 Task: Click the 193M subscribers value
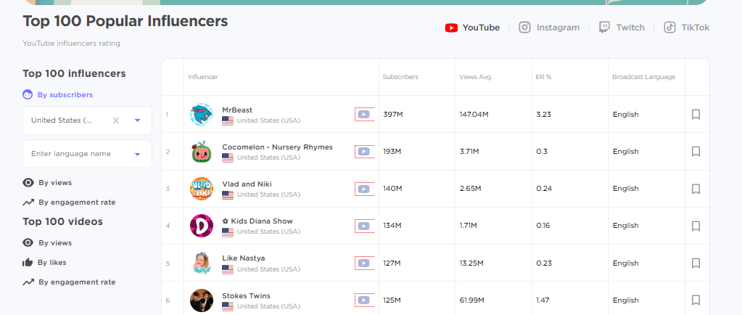click(x=392, y=152)
